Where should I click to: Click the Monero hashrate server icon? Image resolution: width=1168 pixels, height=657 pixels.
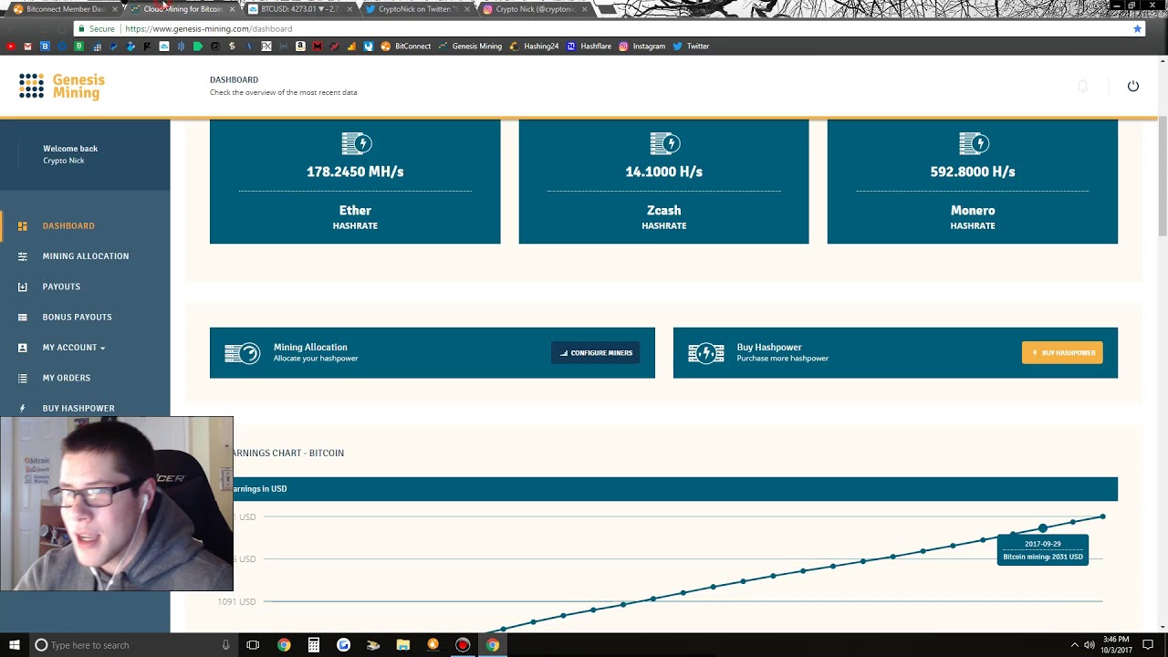pos(974,143)
